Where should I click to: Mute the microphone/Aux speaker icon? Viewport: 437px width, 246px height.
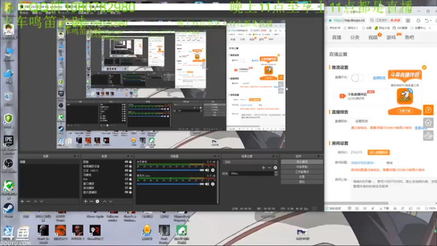click(x=207, y=184)
